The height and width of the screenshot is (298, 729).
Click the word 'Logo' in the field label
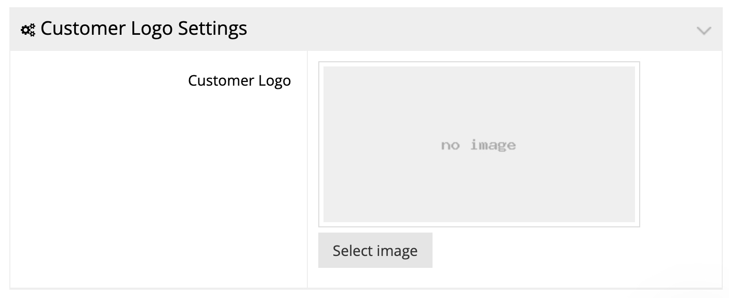point(274,81)
